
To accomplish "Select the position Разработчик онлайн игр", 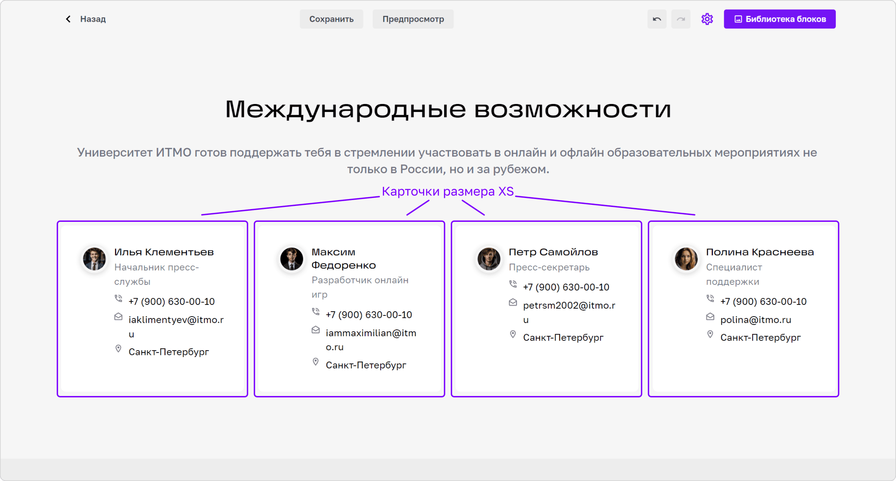I will point(360,287).
